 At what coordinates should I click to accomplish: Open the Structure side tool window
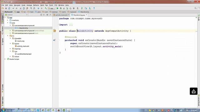click(x=2, y=30)
